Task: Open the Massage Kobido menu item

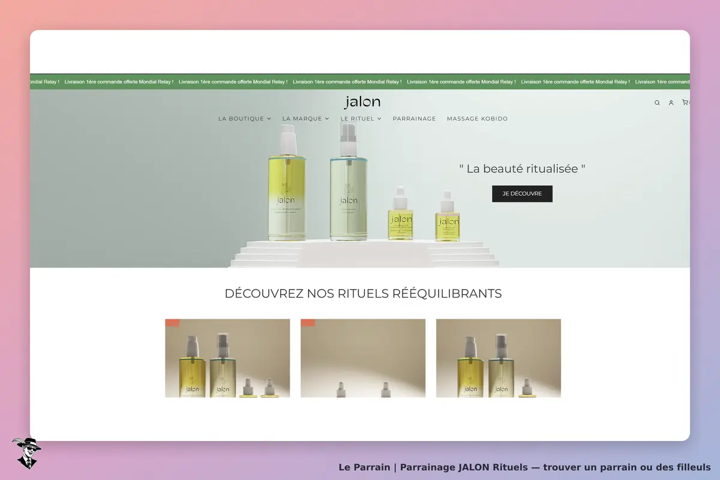Action: point(478,119)
